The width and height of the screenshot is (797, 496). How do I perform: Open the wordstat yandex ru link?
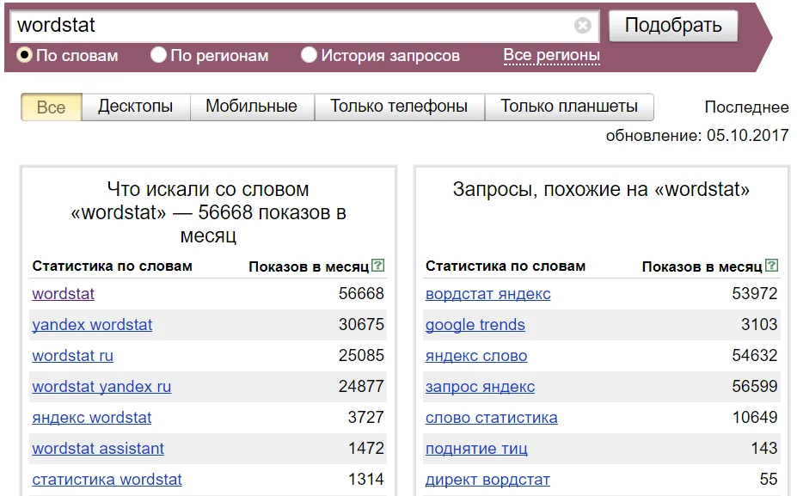(x=101, y=387)
